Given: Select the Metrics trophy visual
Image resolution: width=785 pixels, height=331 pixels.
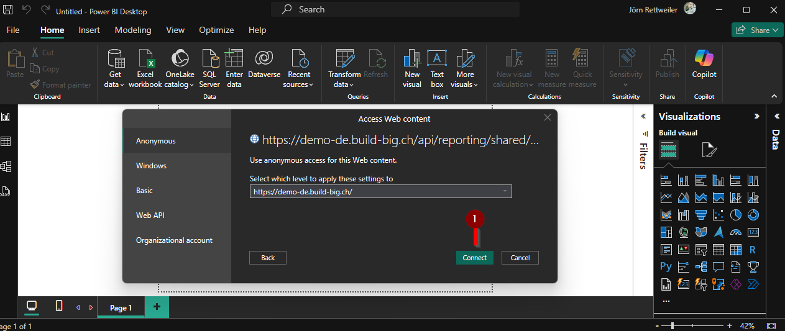Looking at the screenshot, I should [x=753, y=267].
